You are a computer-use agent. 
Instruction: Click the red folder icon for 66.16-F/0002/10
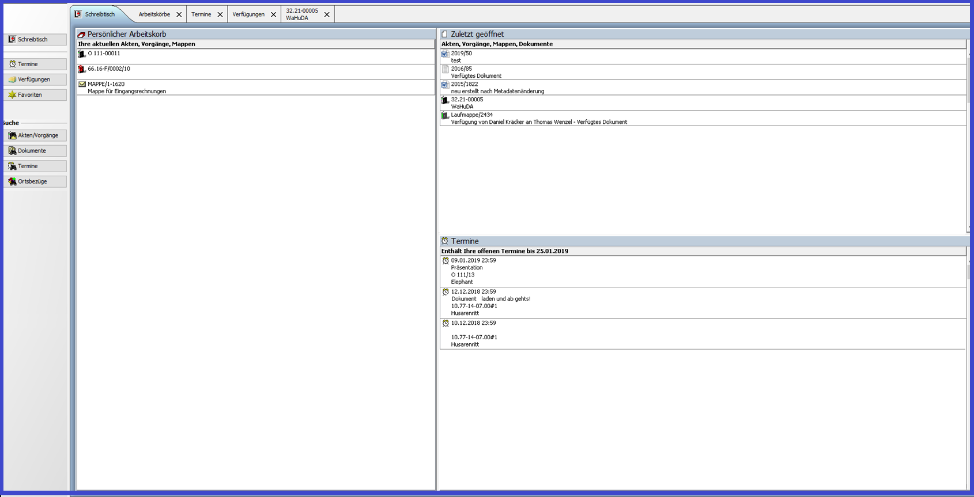(82, 69)
